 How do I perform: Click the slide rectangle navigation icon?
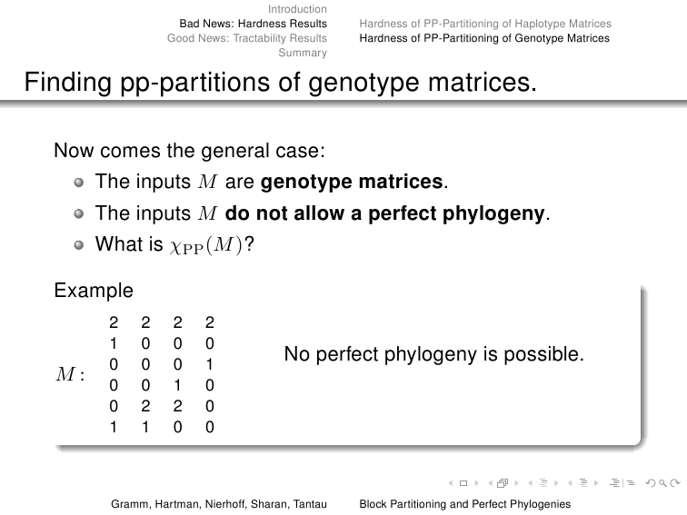463,483
